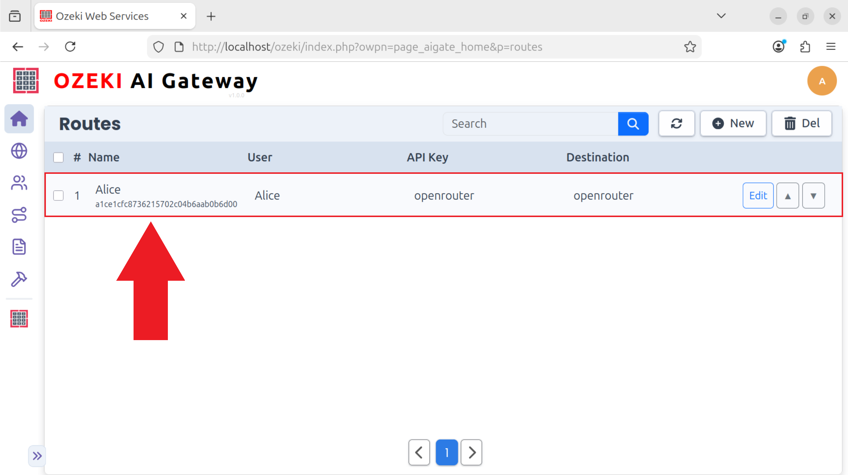Expand the collapsed sidebar with the double chevron
848x475 pixels.
click(37, 456)
